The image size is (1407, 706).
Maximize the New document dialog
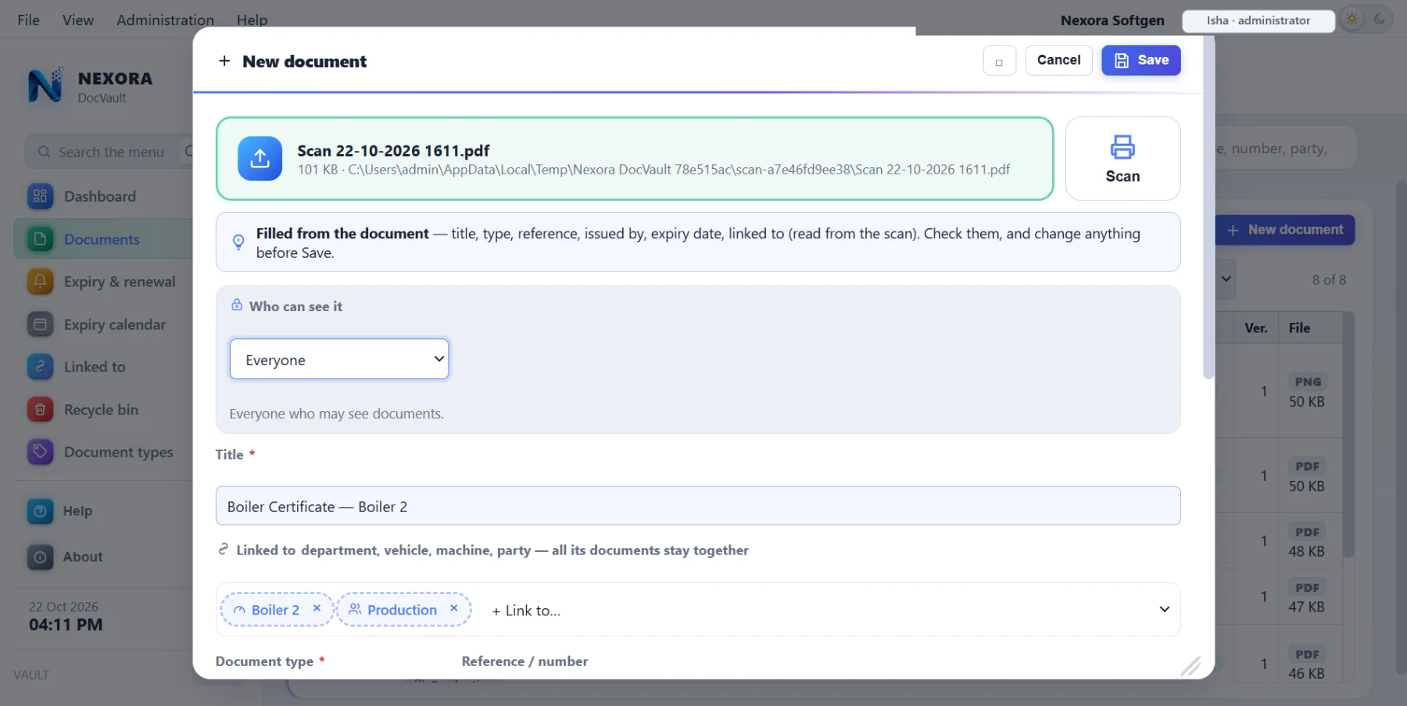[999, 61]
